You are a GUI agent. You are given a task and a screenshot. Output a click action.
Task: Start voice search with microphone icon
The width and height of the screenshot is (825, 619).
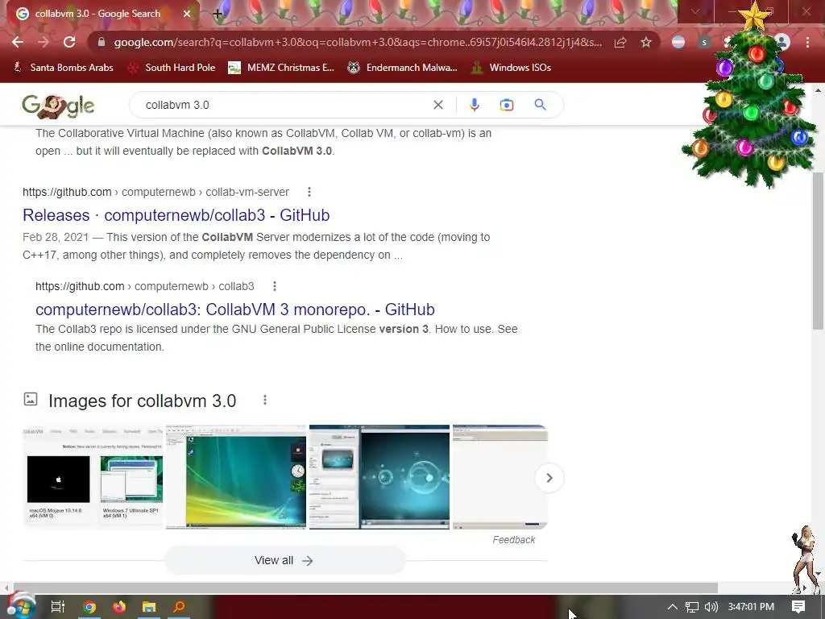pos(474,105)
